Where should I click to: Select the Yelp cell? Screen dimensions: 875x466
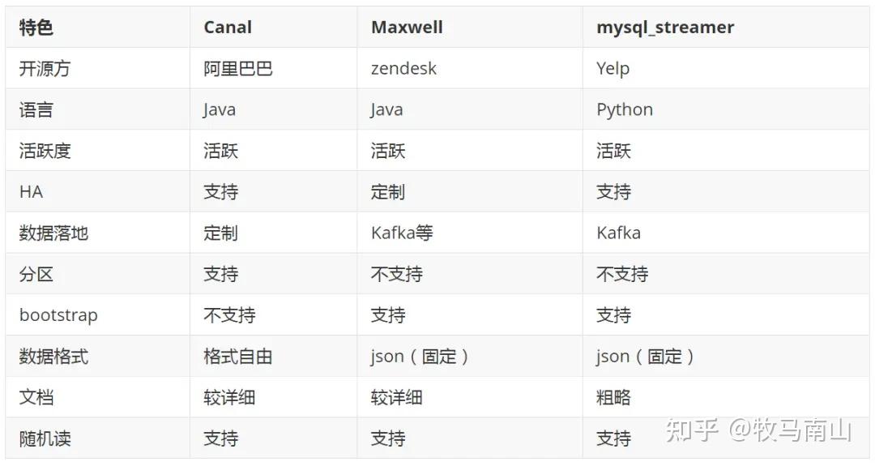[x=612, y=68]
